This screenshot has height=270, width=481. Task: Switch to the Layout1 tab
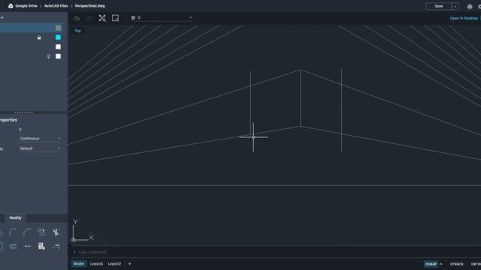click(96, 263)
